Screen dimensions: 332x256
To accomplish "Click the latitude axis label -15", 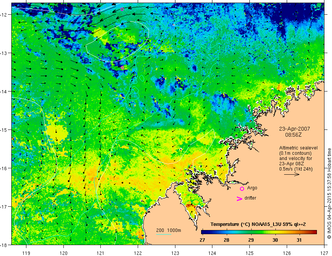I will 4,130.
